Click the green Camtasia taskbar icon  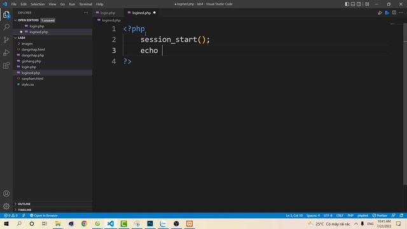[123, 223]
